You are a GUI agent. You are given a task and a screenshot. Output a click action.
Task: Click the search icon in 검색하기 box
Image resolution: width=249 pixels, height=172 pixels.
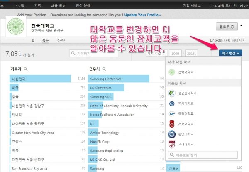point(73,53)
